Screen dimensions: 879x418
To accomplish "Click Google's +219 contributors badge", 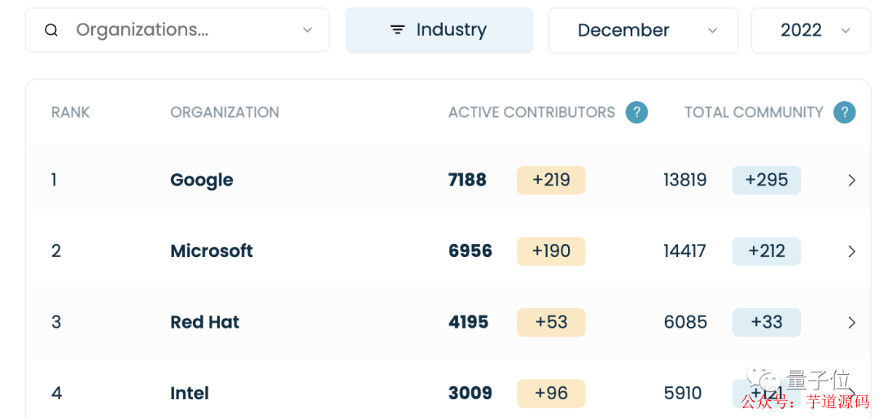I will (x=551, y=181).
